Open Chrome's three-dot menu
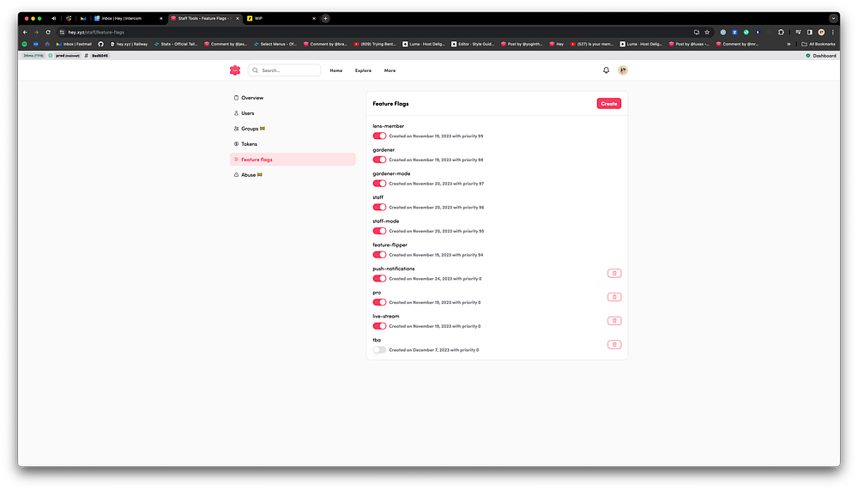858x490 pixels. tap(833, 33)
